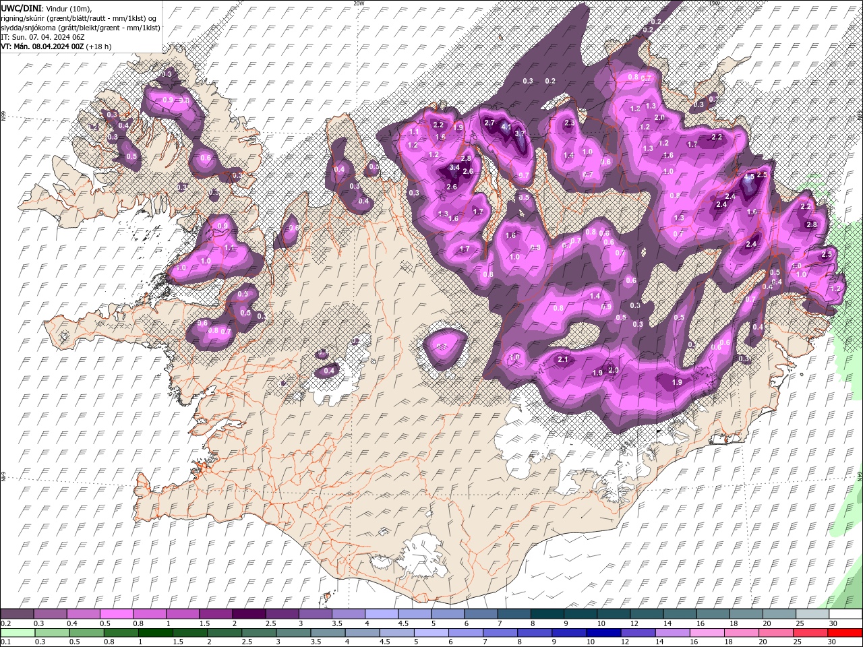
Task: Click the magenta 1–1.5 snow legend swatch
Action: (182, 614)
